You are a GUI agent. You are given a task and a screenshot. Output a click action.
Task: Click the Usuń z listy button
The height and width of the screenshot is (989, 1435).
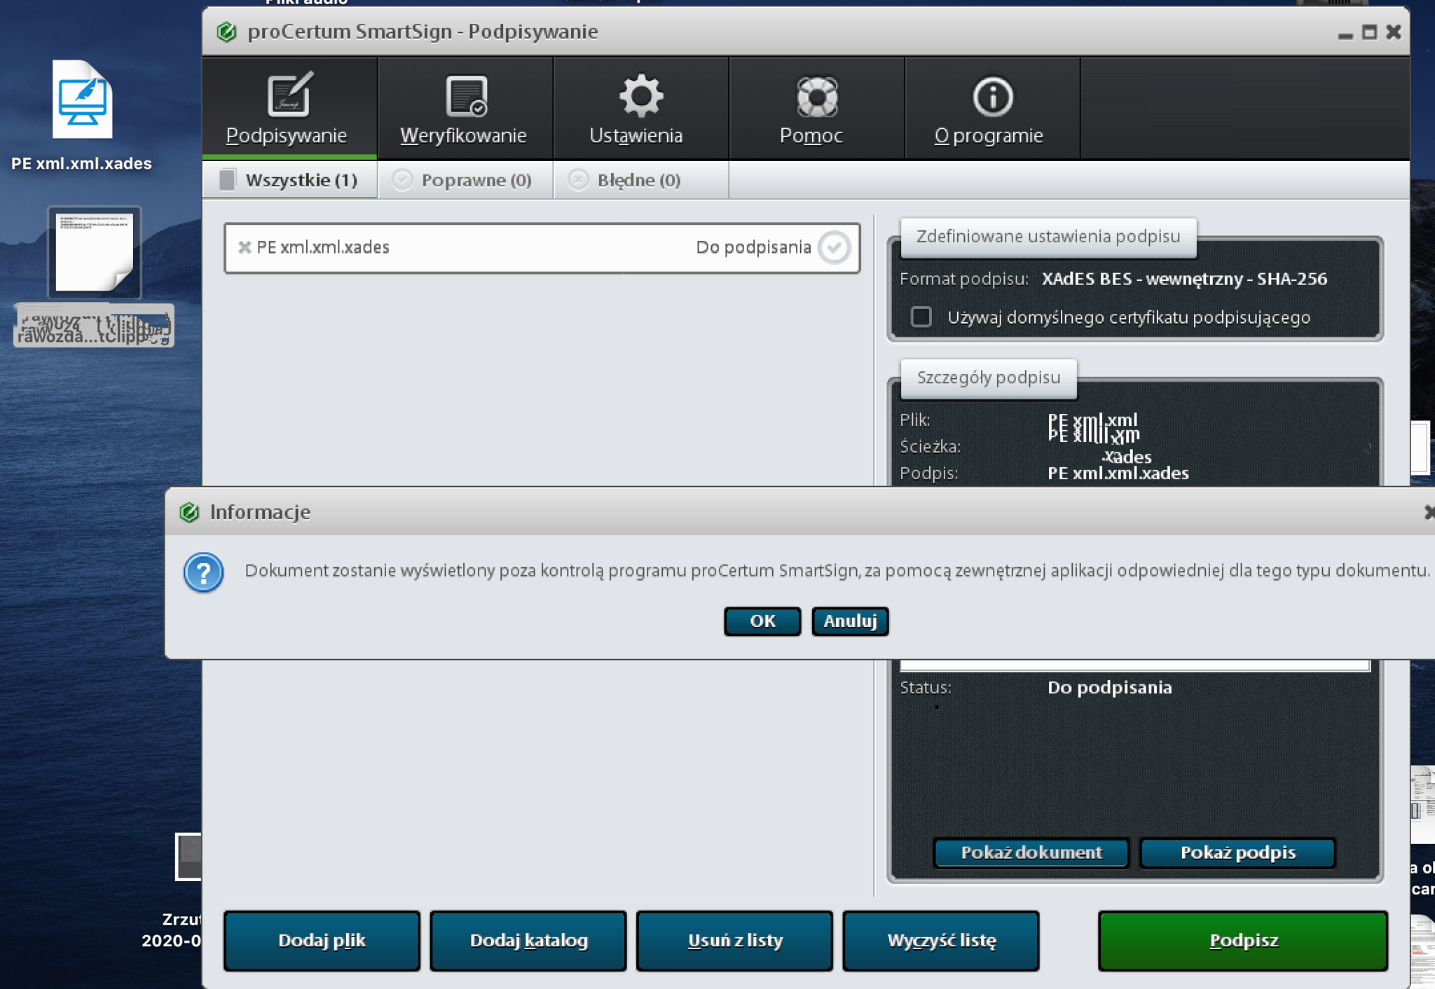(x=734, y=941)
